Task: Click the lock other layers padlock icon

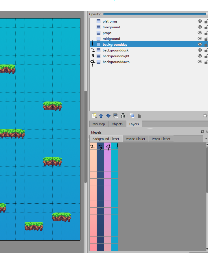Action: 139,116
